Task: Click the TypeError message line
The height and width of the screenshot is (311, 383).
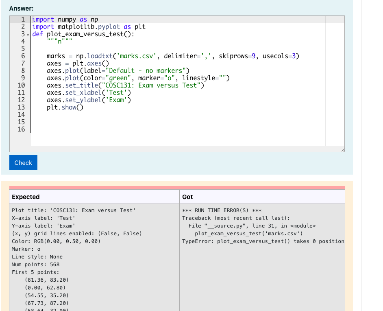Action: pos(263,241)
